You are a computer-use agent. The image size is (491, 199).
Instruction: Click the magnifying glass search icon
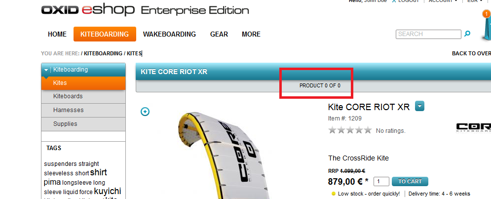click(468, 34)
